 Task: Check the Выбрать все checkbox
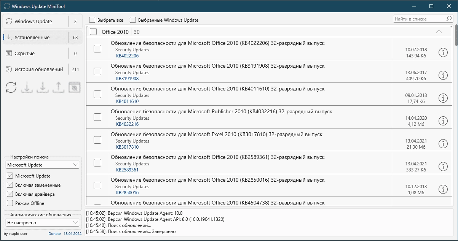point(92,20)
